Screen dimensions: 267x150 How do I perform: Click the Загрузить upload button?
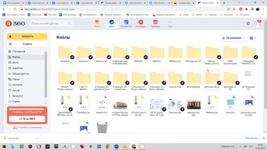(x=27, y=36)
